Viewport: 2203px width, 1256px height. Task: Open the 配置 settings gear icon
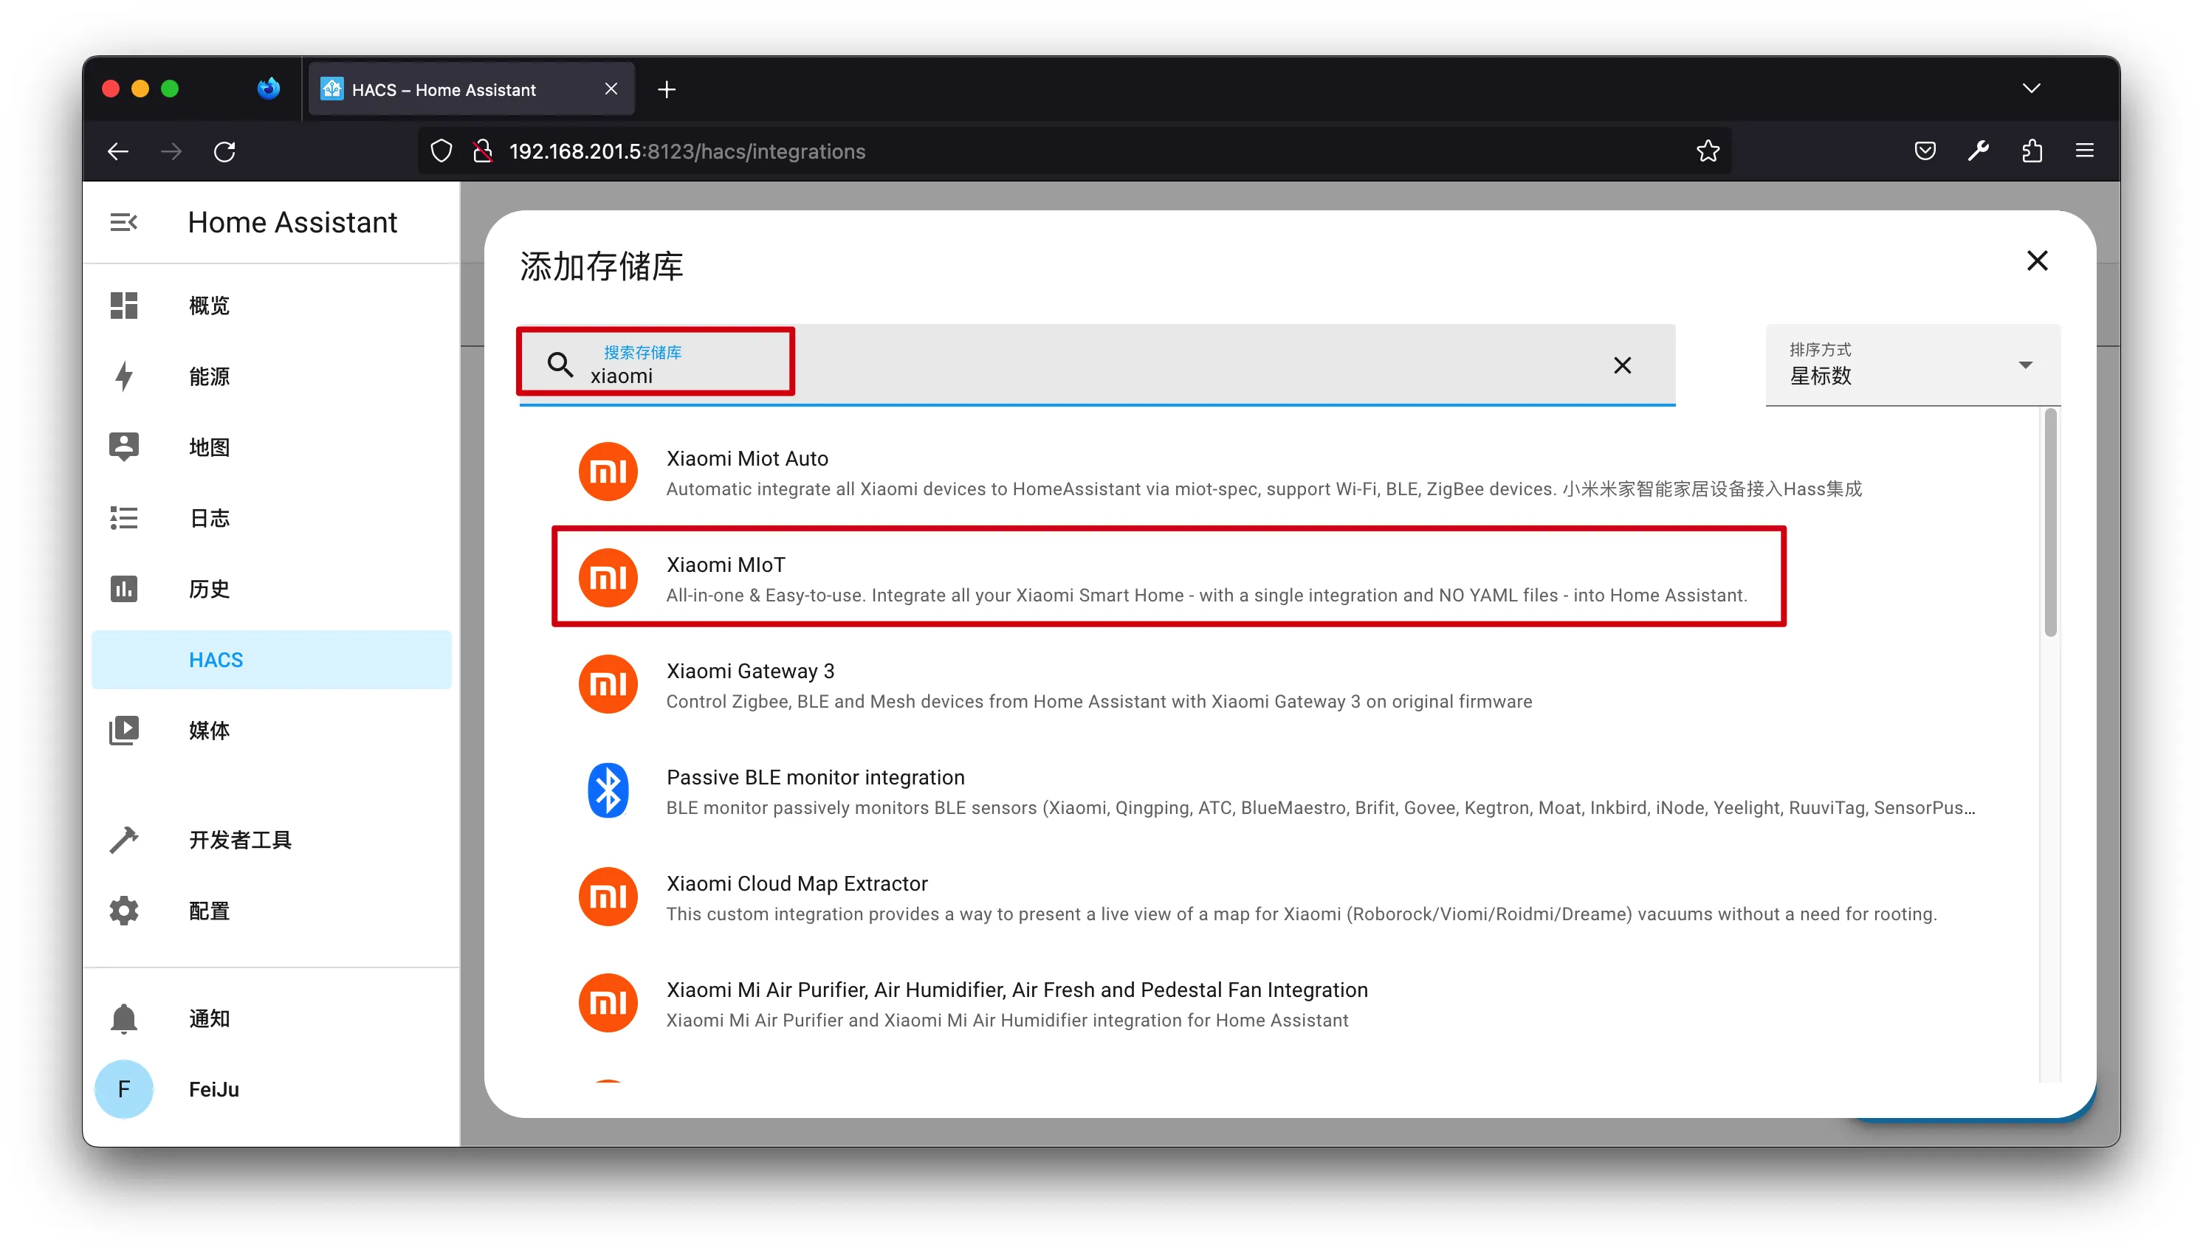point(123,911)
